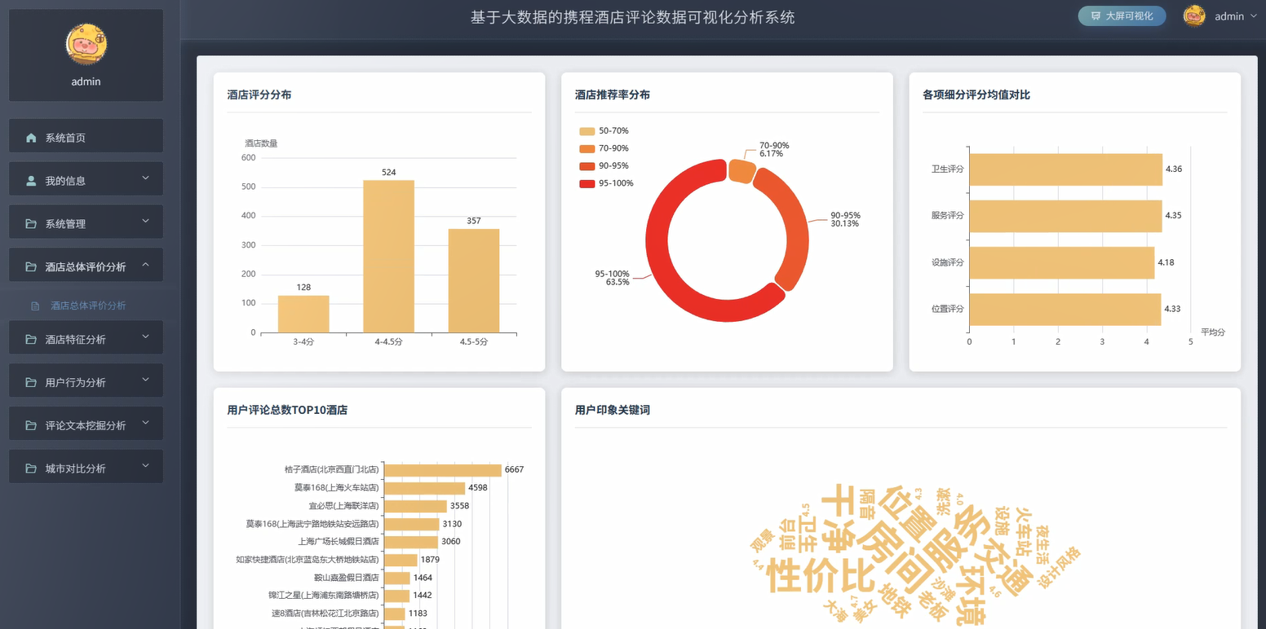Open the admin dropdown arrow at top right
Screen dimensions: 1266x629
1254,15
